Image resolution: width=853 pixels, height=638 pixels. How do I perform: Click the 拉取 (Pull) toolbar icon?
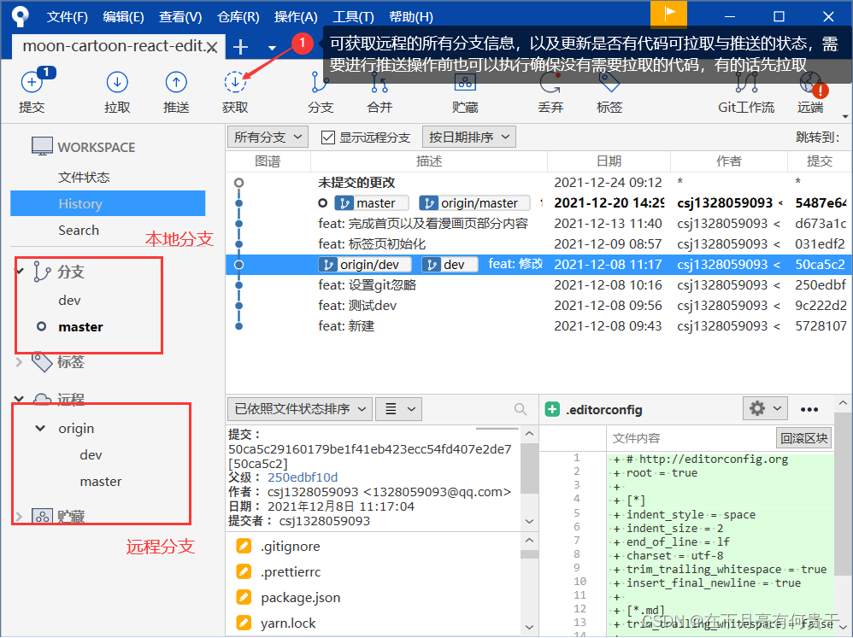pyautogui.click(x=117, y=83)
